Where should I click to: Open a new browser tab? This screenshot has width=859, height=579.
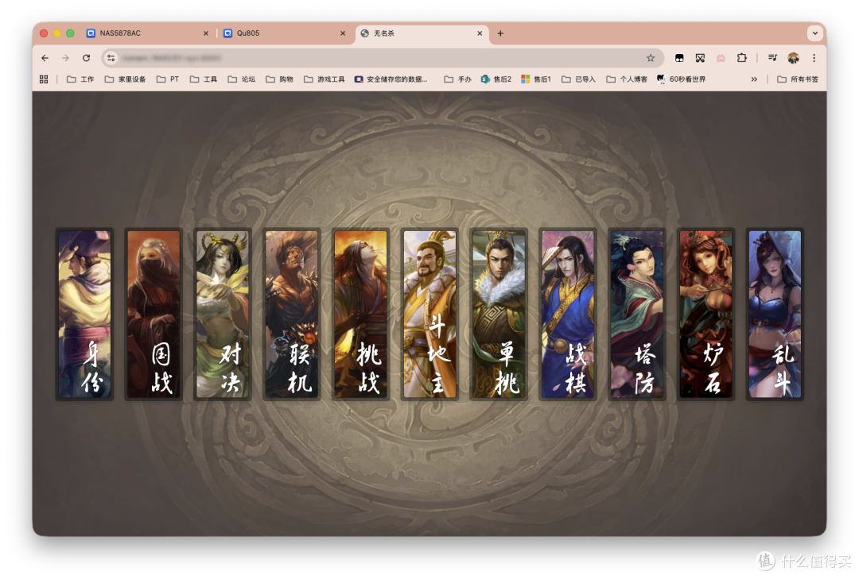(x=500, y=33)
